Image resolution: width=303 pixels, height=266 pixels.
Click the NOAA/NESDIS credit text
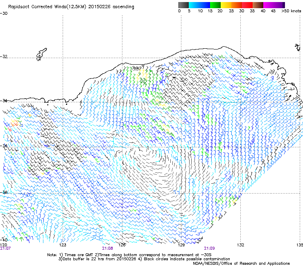coord(241,264)
